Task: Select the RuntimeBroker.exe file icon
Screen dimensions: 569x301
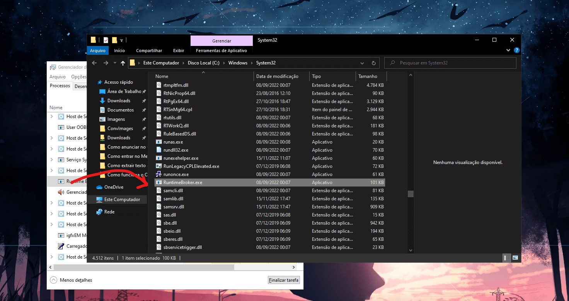Action: (x=158, y=183)
